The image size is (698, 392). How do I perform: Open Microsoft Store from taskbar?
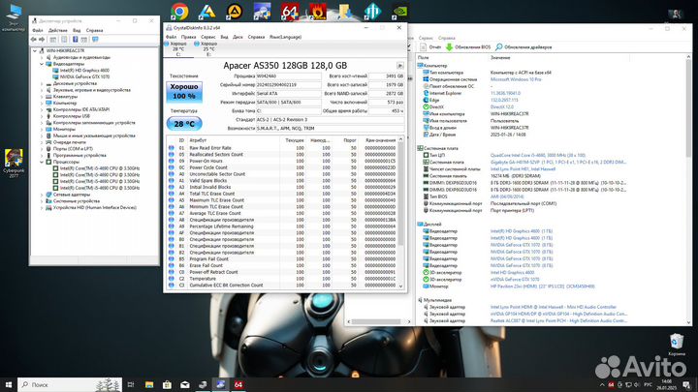167,384
